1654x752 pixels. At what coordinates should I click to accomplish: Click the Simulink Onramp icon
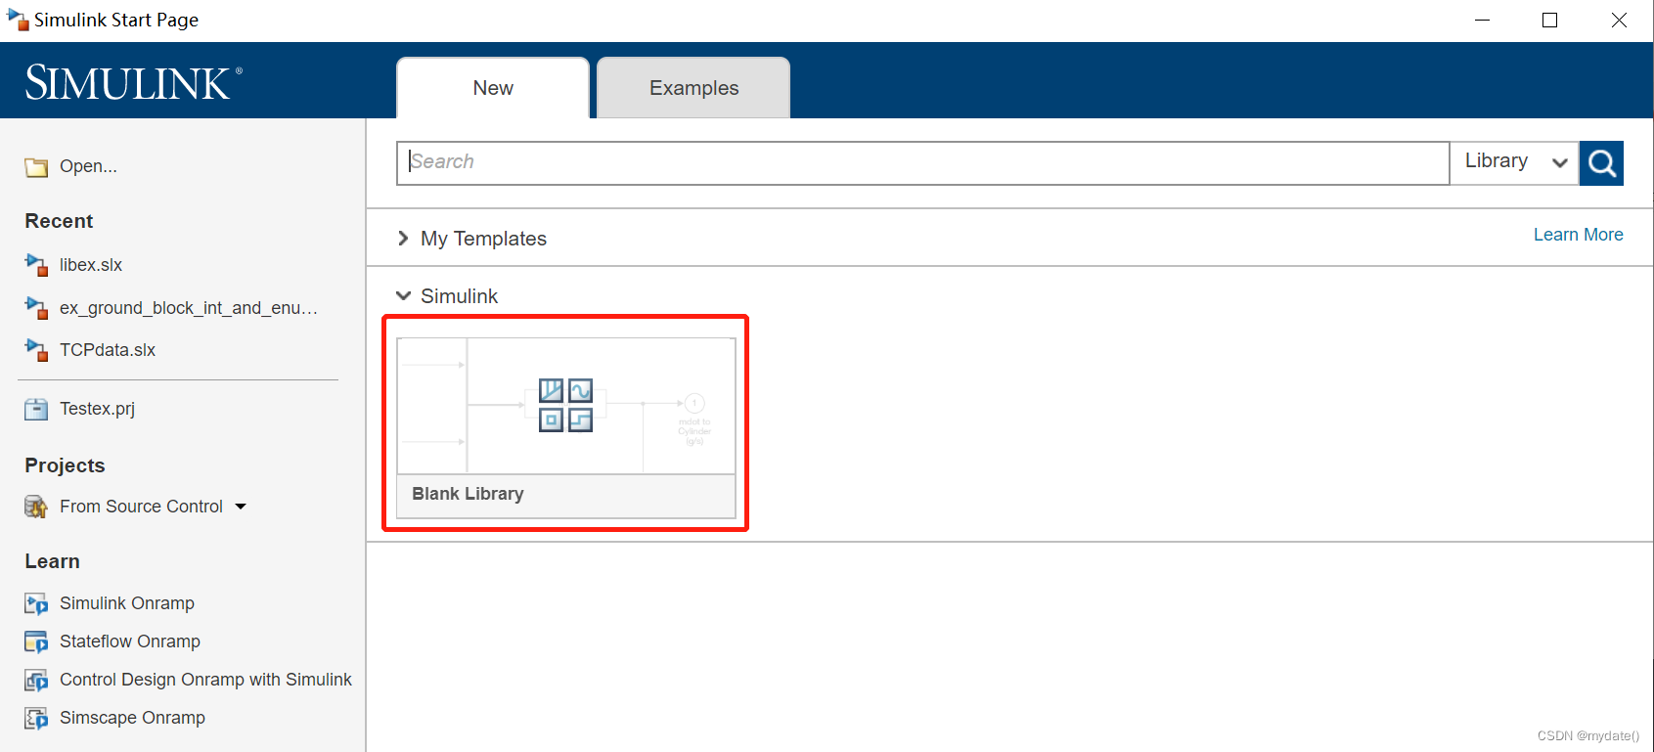pos(36,603)
